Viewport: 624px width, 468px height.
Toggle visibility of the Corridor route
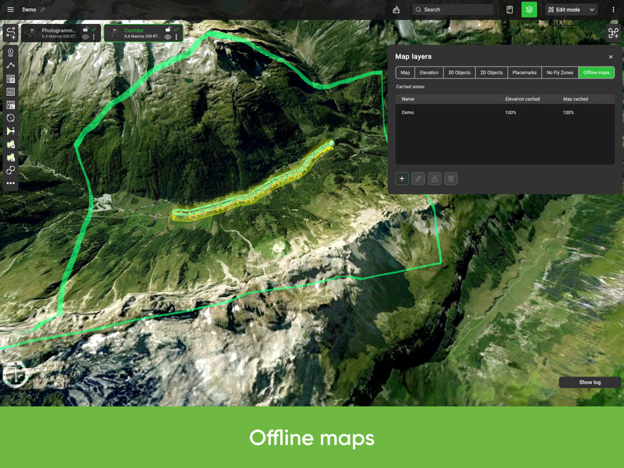(x=168, y=37)
